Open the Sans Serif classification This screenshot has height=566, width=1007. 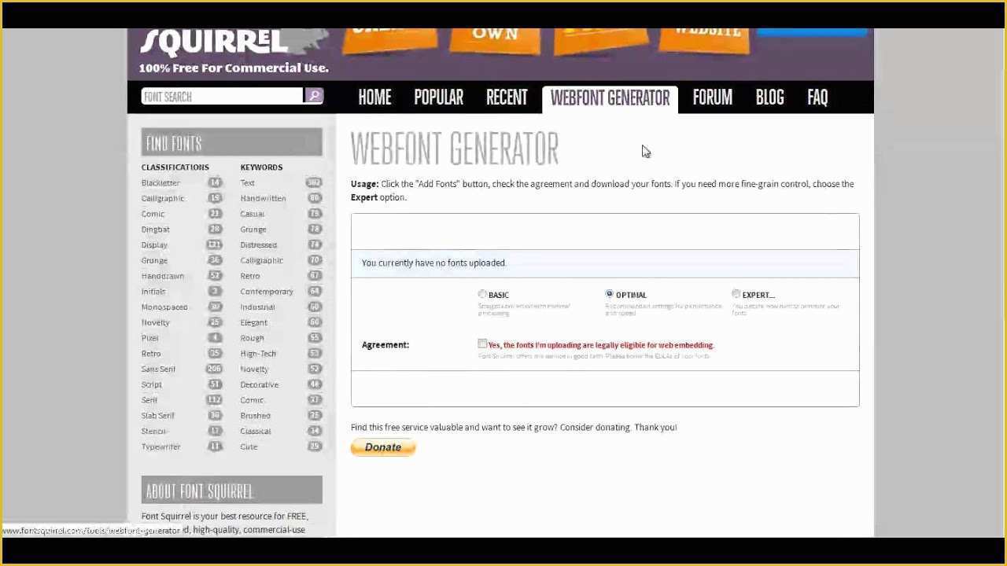[x=158, y=369]
